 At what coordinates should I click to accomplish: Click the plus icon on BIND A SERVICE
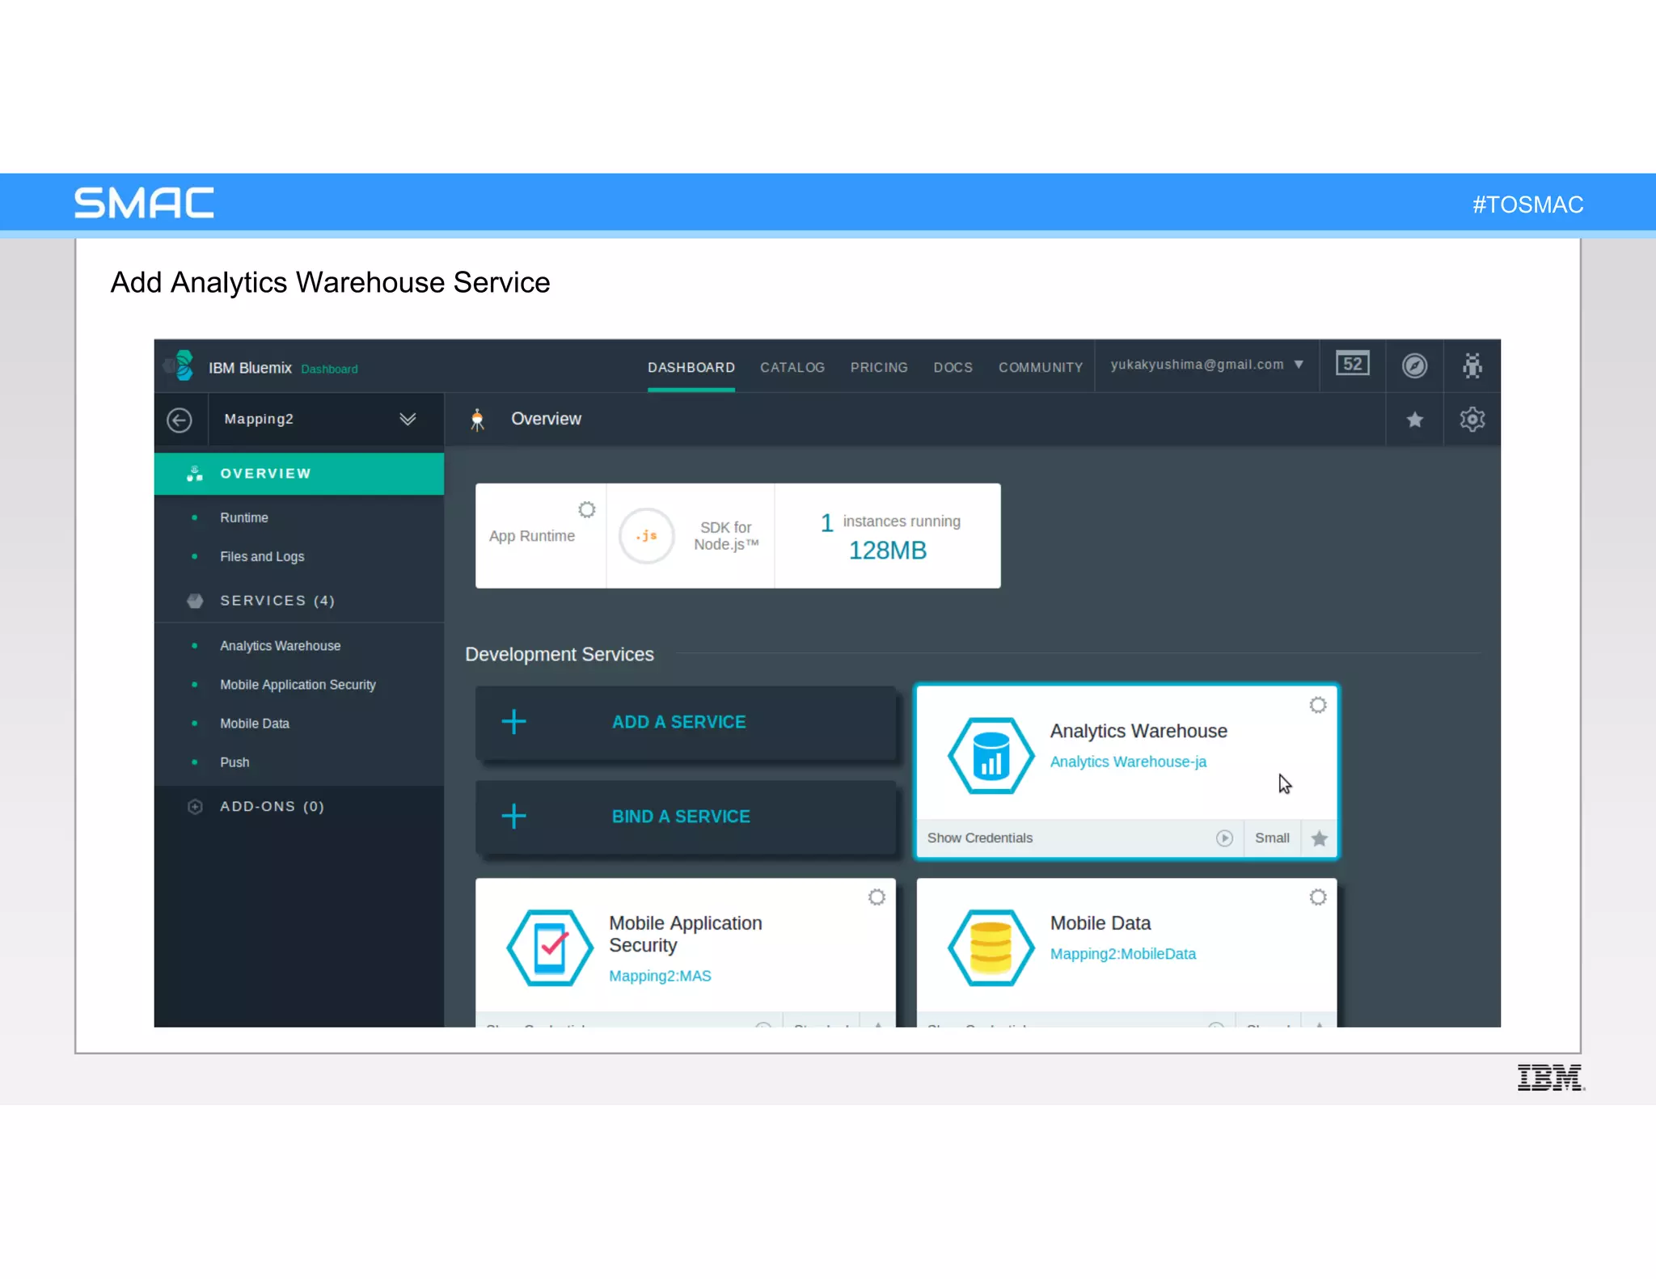(513, 816)
